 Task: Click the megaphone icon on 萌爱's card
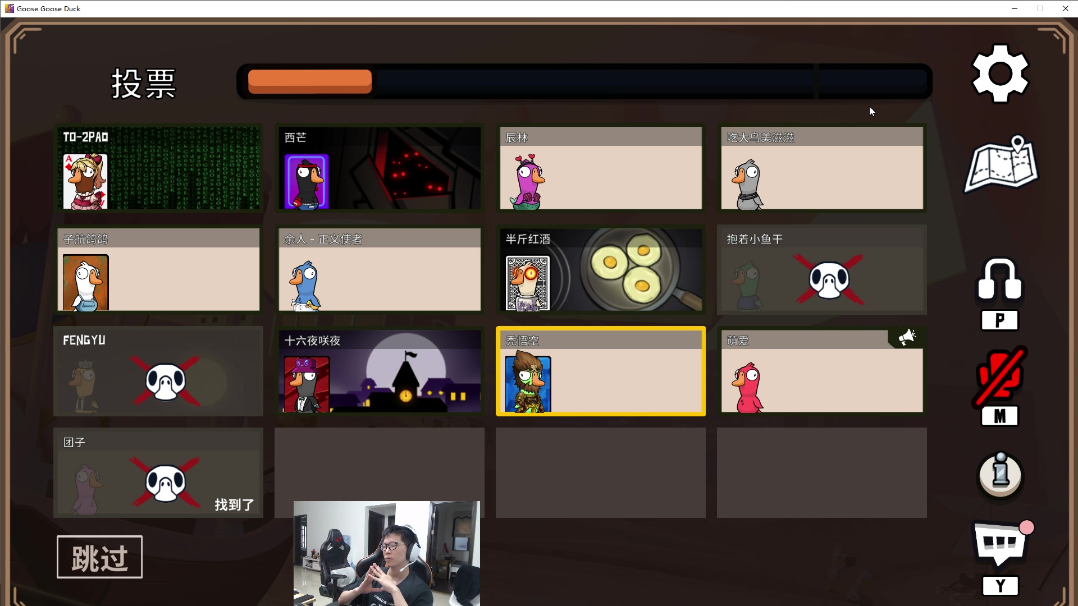[906, 338]
